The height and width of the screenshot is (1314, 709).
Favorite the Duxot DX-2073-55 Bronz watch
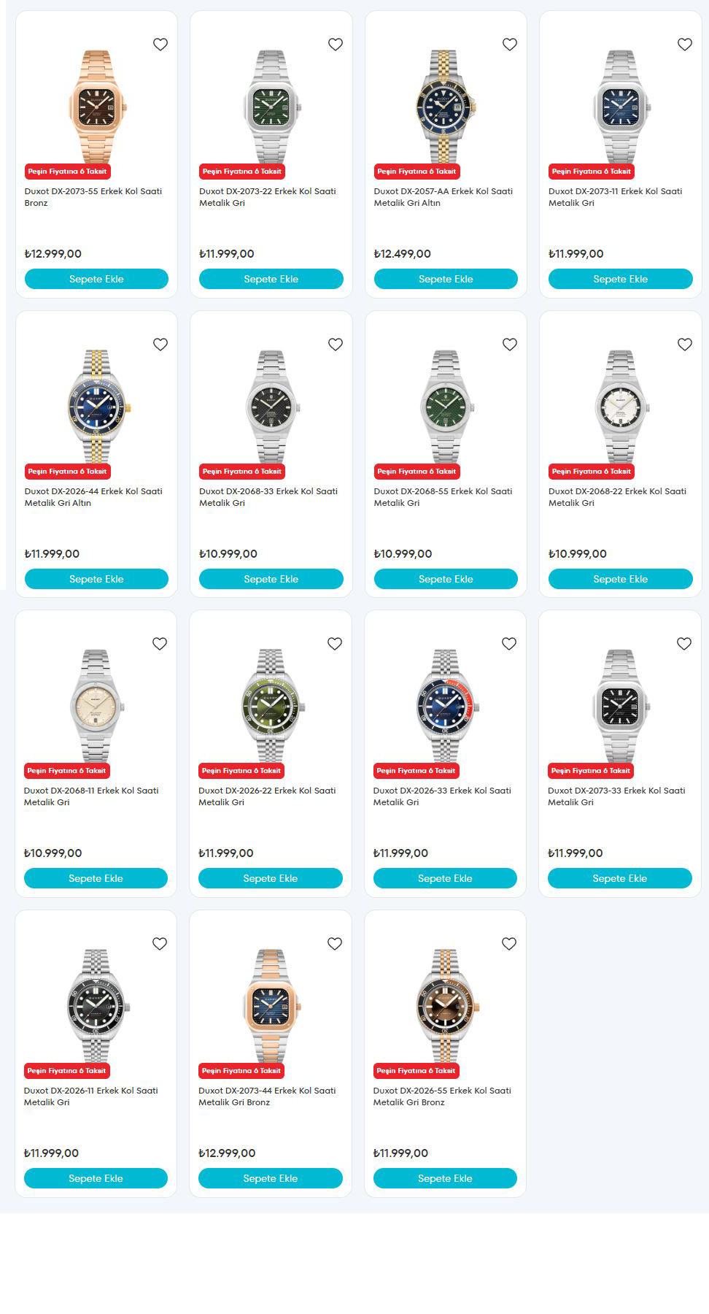(160, 45)
